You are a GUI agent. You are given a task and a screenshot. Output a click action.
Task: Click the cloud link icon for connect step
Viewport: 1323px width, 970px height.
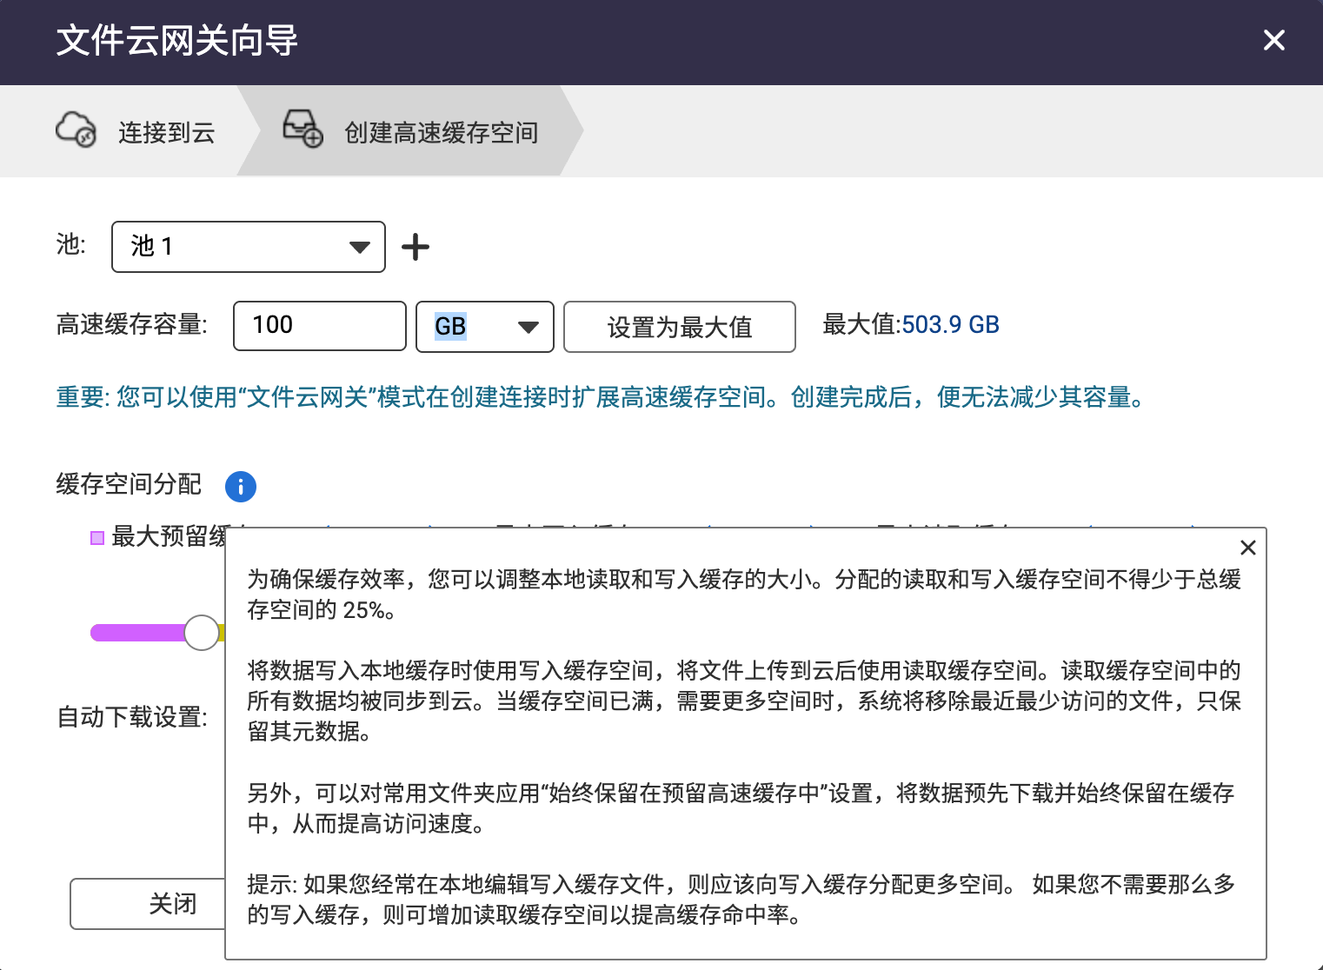pos(76,130)
